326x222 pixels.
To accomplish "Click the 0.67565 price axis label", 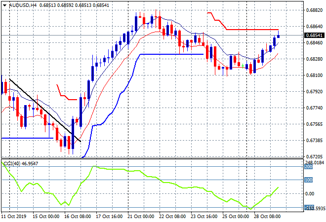I will (x=315, y=124).
